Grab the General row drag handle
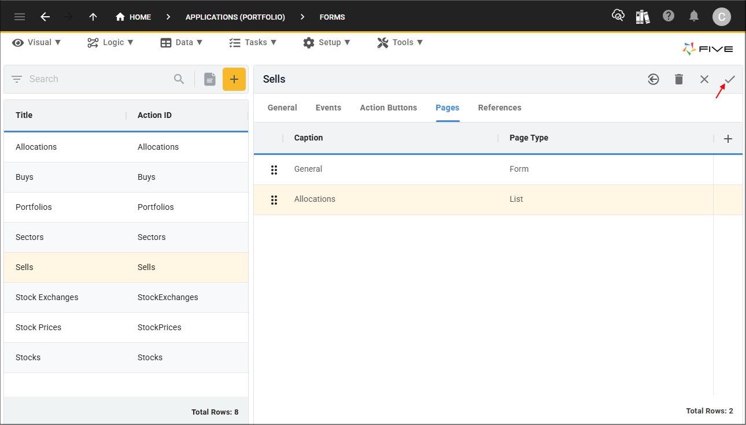 pos(274,169)
